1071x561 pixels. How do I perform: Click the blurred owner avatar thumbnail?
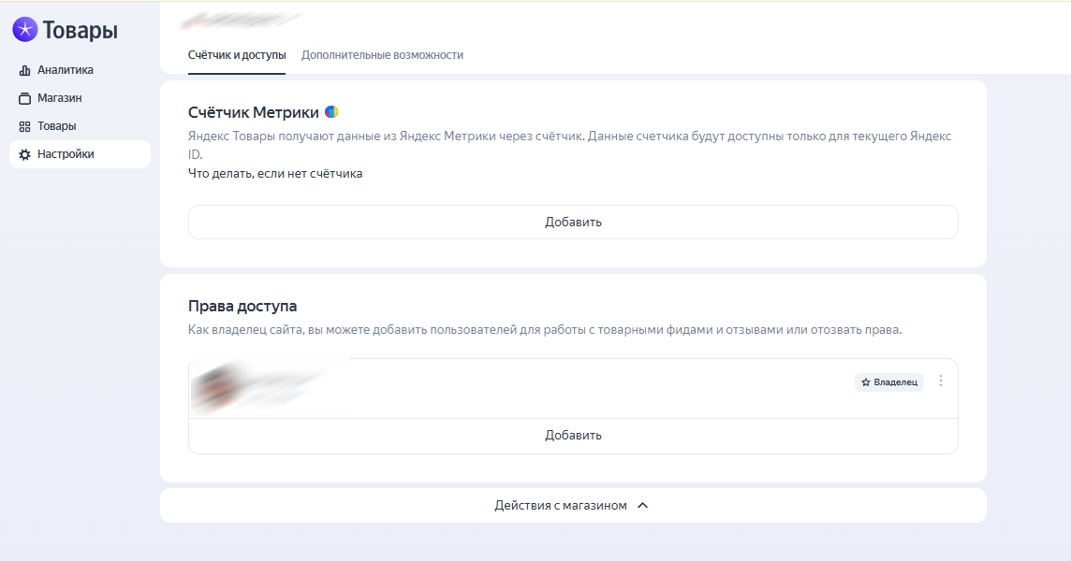coord(217,388)
